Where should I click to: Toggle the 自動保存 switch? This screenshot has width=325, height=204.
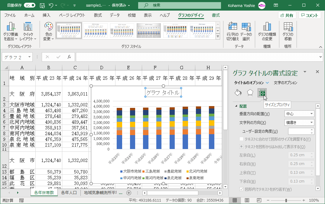[29, 5]
